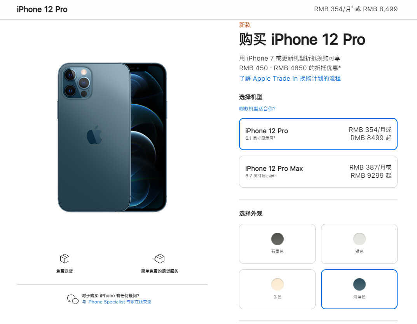
Task: Click the RMB 9299 起 Pro Max price
Action: 371,175
